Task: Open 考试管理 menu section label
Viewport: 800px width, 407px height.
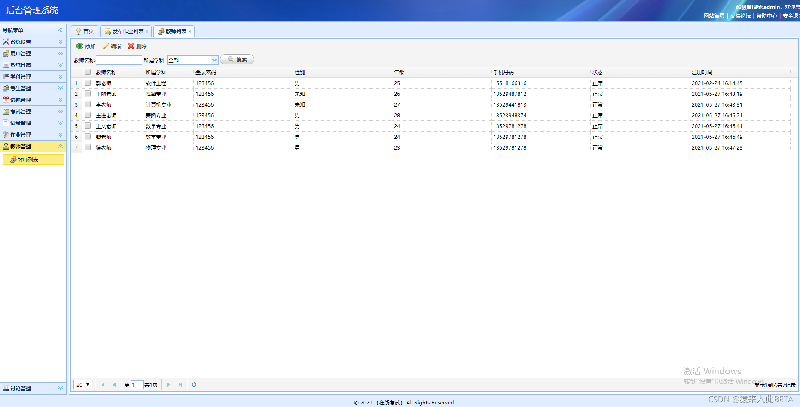Action: pos(21,112)
